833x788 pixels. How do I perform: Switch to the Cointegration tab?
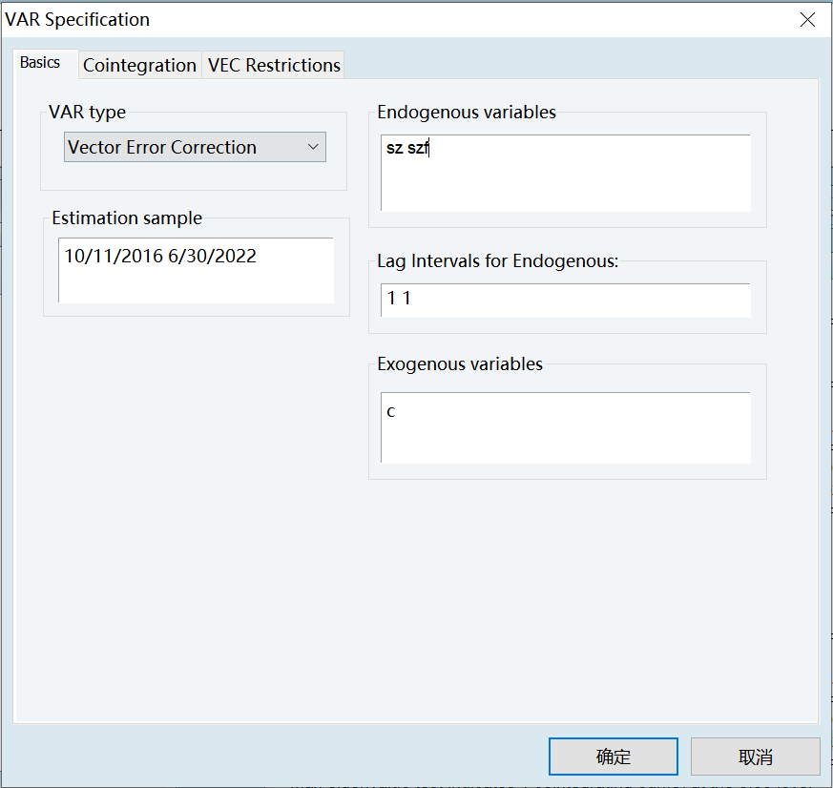click(139, 65)
